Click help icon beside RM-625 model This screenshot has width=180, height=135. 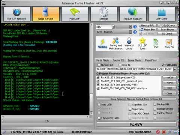[135, 32]
